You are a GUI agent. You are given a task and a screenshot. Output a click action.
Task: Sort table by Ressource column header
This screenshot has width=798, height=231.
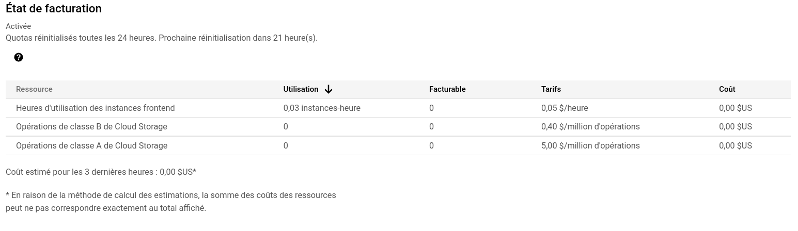point(34,89)
